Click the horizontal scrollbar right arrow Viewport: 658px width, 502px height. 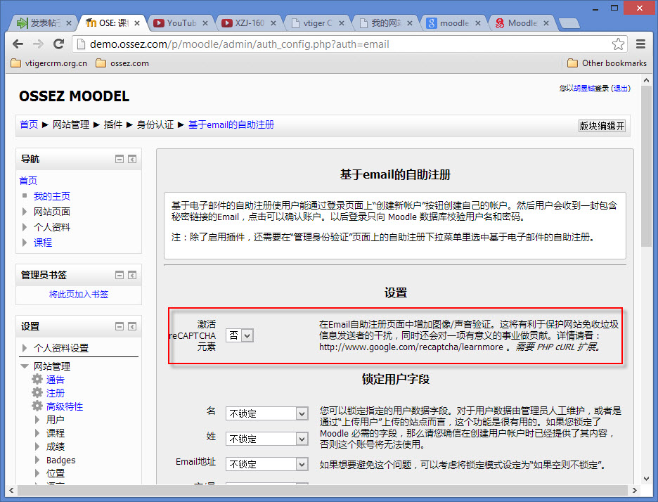pyautogui.click(x=635, y=490)
